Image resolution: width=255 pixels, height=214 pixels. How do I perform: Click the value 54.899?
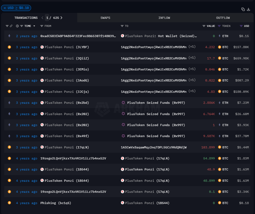tap(209, 158)
